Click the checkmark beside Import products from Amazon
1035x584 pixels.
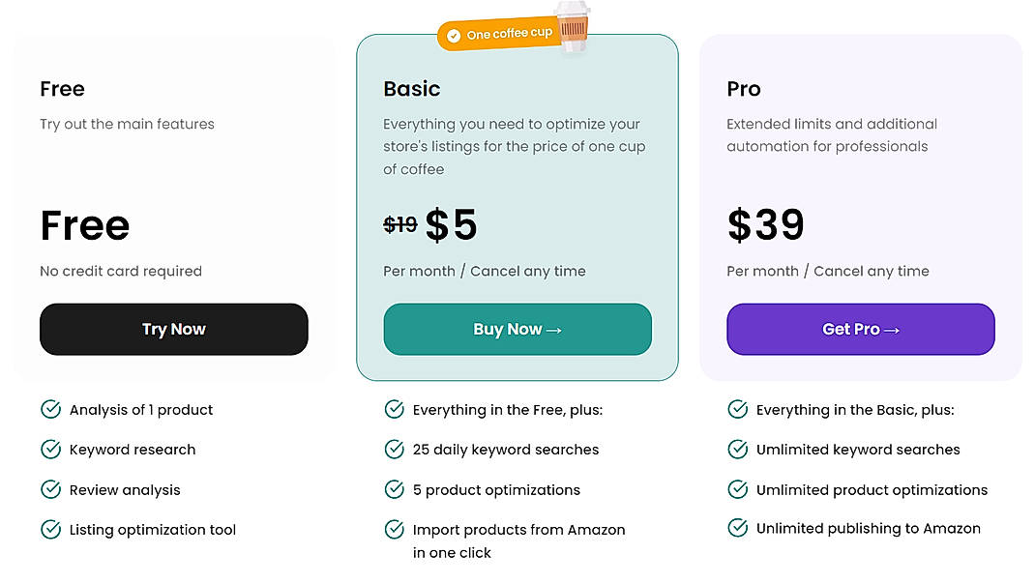point(394,529)
